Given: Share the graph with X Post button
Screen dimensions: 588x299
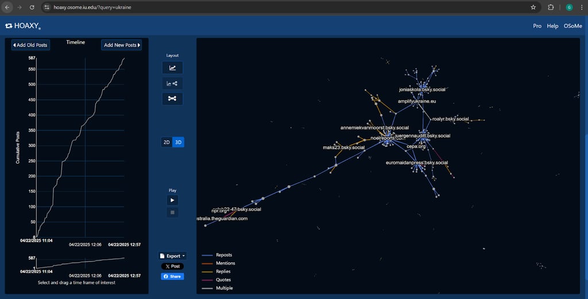Looking at the screenshot, I should click(x=172, y=266).
